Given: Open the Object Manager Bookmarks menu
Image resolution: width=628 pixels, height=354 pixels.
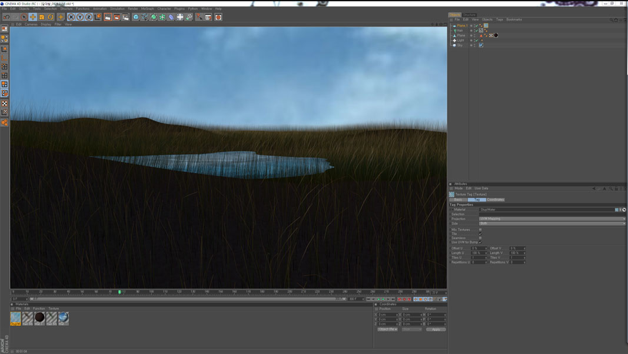Looking at the screenshot, I should (514, 19).
